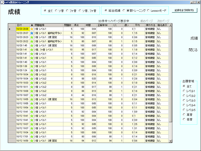
Task: Select the 総合成績 radio button
Action: point(106,10)
